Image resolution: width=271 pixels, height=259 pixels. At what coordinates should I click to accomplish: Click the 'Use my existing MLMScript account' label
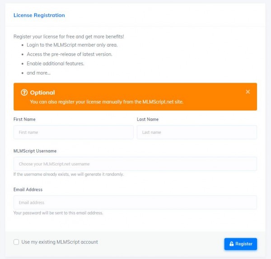click(x=60, y=242)
